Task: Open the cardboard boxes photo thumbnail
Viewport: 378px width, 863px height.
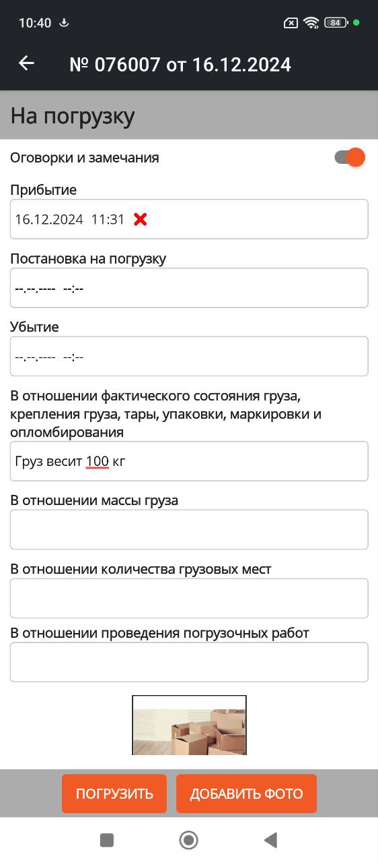Action: (x=189, y=725)
